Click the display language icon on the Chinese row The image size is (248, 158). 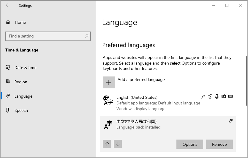tap(230, 121)
